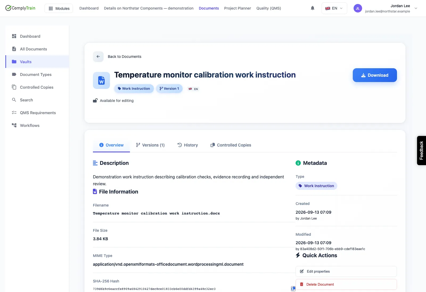Viewport: 426px width, 292px height.
Task: Click the JL user avatar
Action: tap(358, 8)
